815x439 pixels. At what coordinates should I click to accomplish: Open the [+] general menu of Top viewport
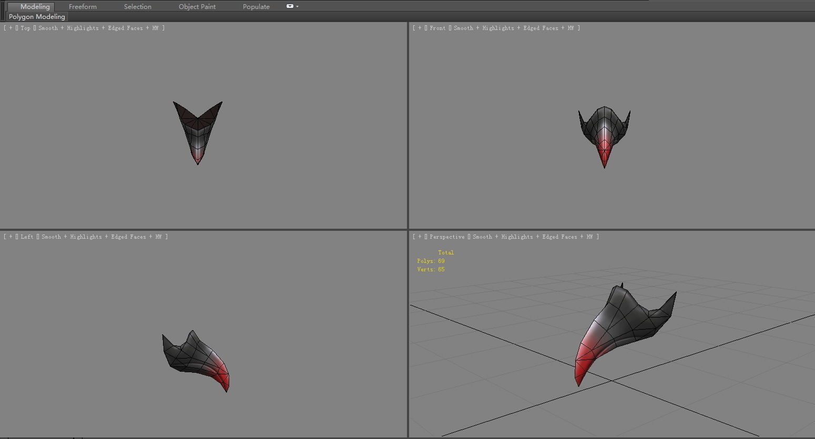coord(11,28)
